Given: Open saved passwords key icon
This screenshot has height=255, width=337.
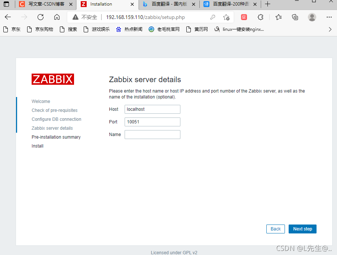Looking at the screenshot, I should 213,17.
